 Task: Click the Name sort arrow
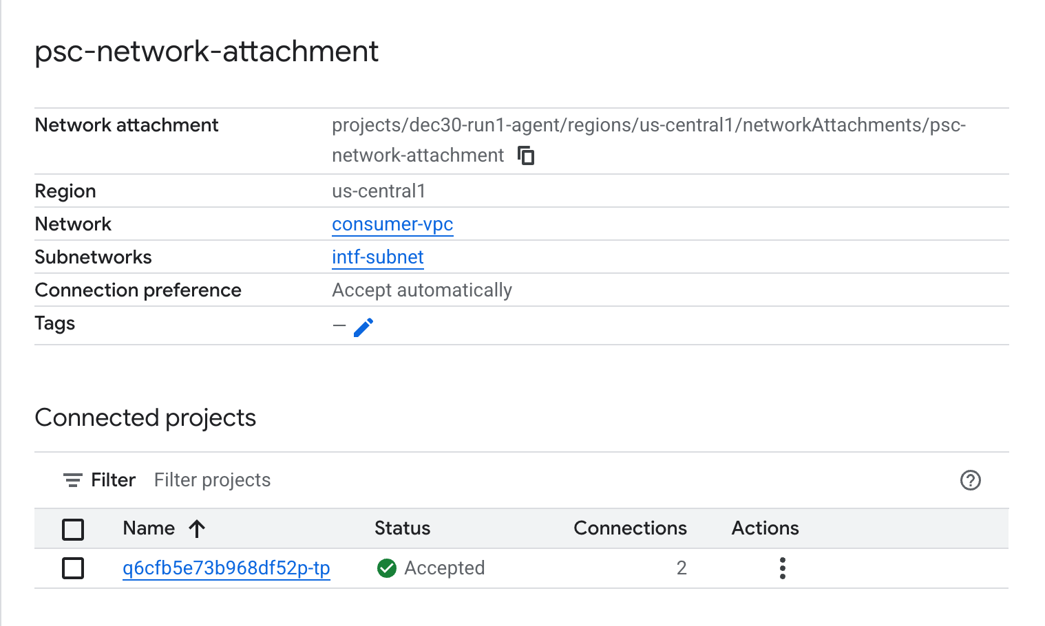point(197,528)
